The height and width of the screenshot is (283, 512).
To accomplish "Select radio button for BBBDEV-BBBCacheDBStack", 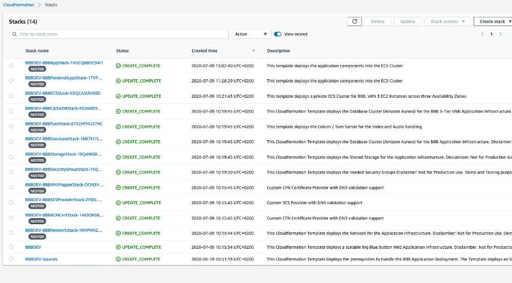I will 11,112.
